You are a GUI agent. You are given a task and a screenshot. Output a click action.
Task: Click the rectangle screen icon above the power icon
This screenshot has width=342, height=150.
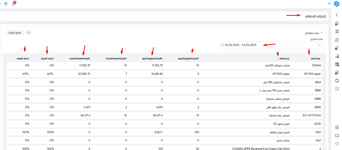click(337, 135)
